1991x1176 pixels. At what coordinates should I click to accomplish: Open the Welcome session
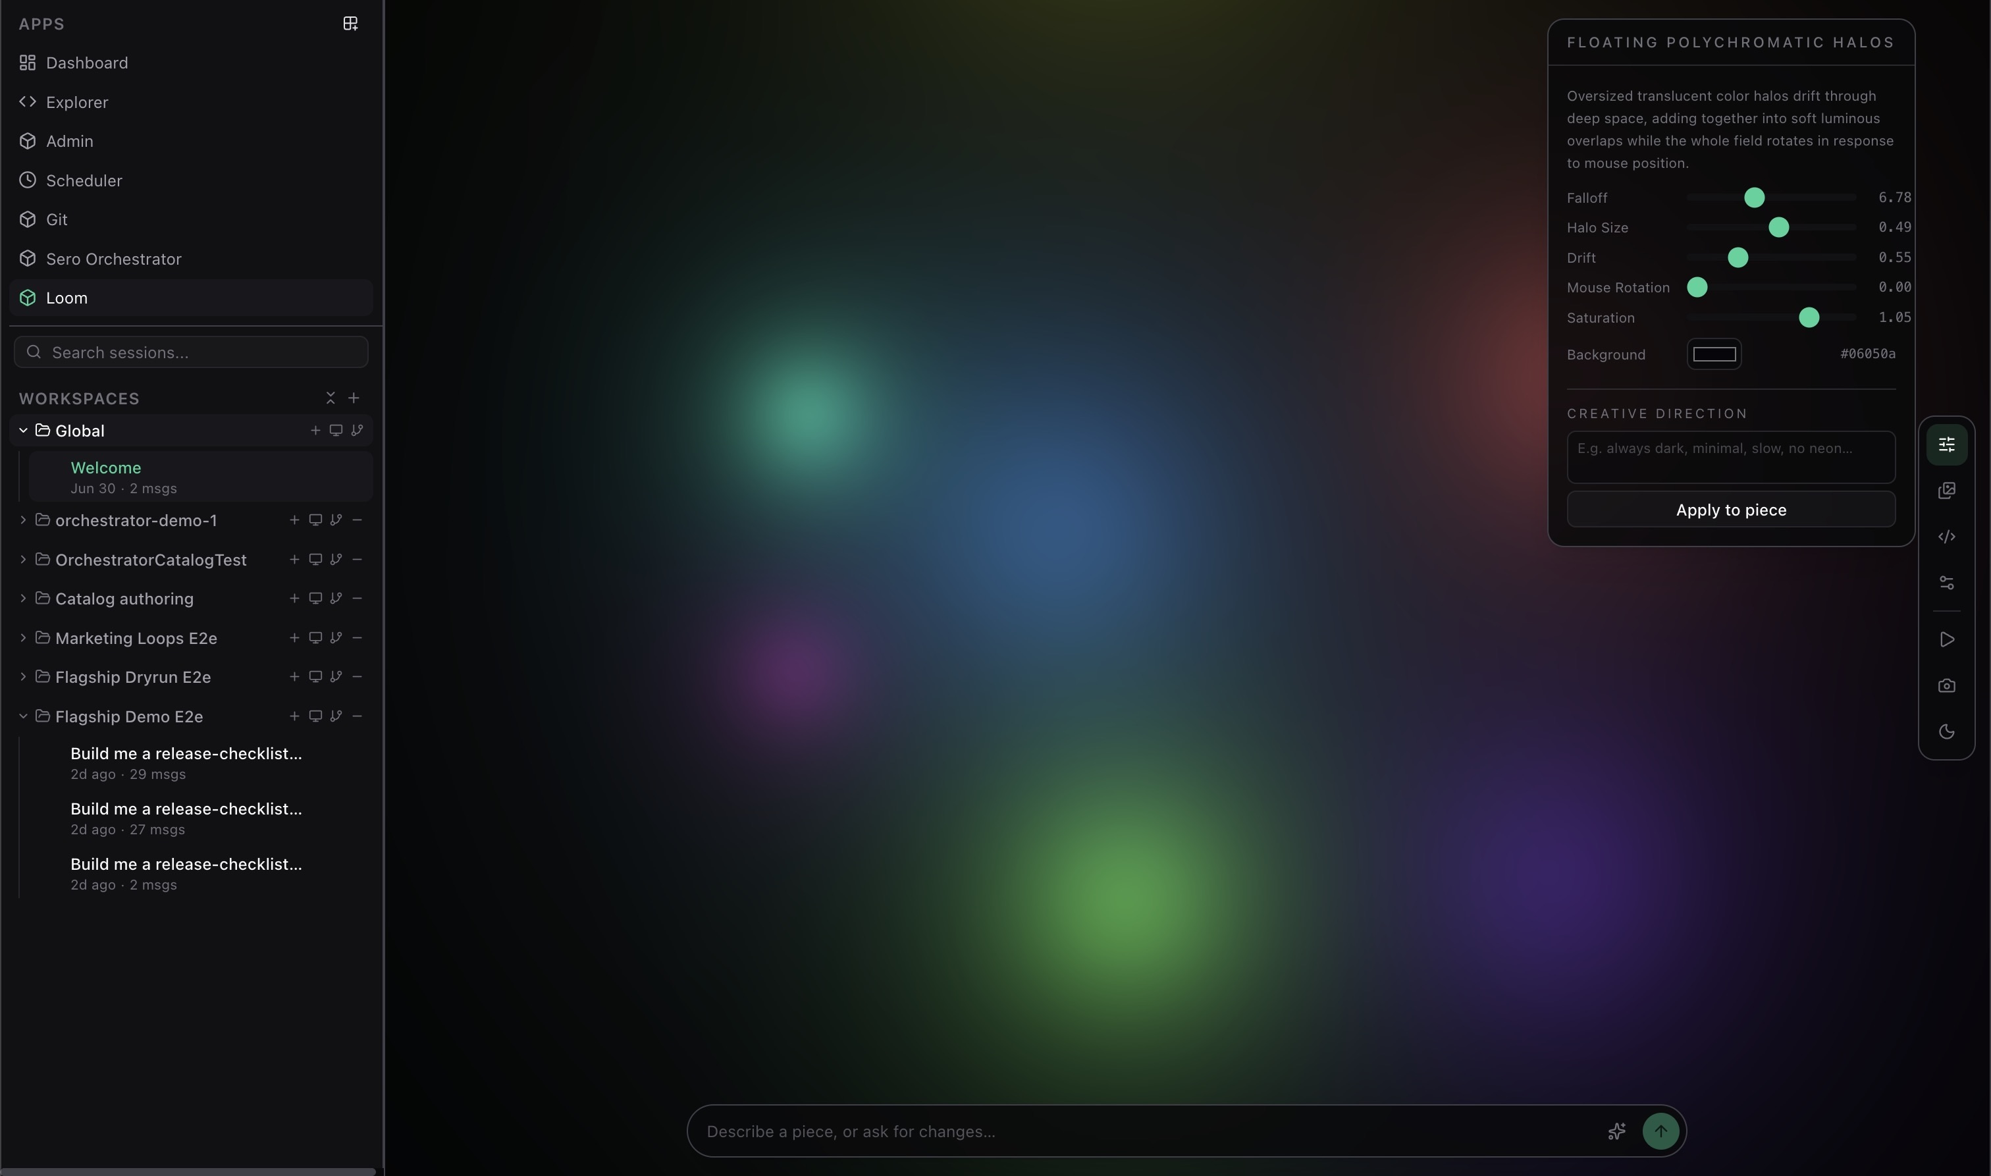pyautogui.click(x=200, y=477)
